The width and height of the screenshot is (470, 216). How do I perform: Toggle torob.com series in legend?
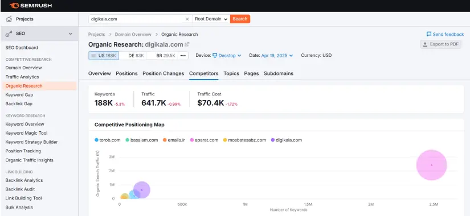tap(107, 140)
